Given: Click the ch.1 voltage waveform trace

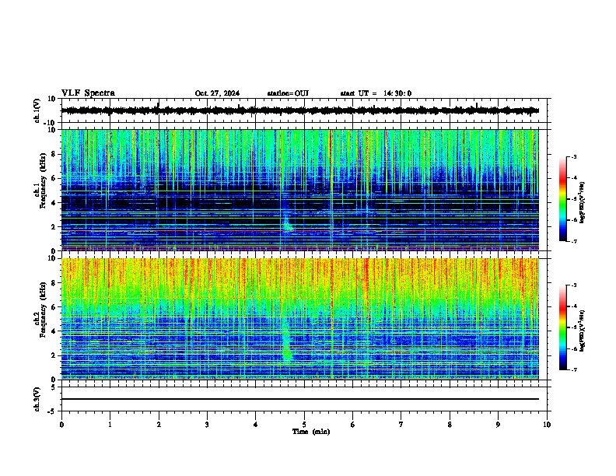Looking at the screenshot, I should [x=299, y=110].
